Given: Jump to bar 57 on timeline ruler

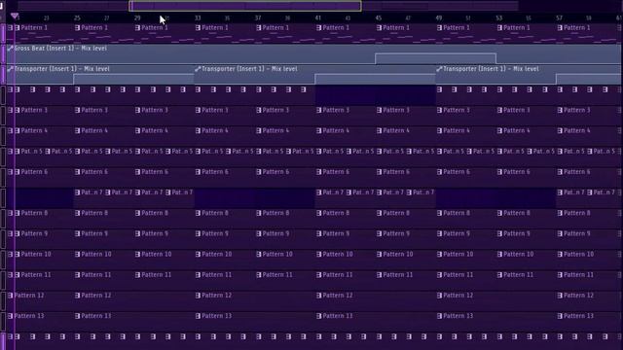Looking at the screenshot, I should 560,18.
